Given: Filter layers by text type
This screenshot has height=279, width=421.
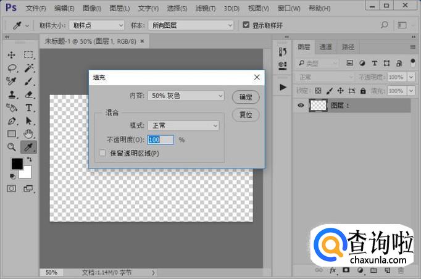Looking at the screenshot, I should point(374,63).
